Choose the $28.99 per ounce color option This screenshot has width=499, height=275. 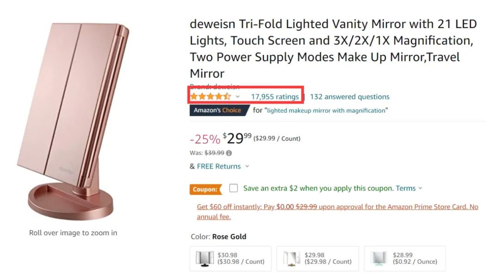coord(405,258)
